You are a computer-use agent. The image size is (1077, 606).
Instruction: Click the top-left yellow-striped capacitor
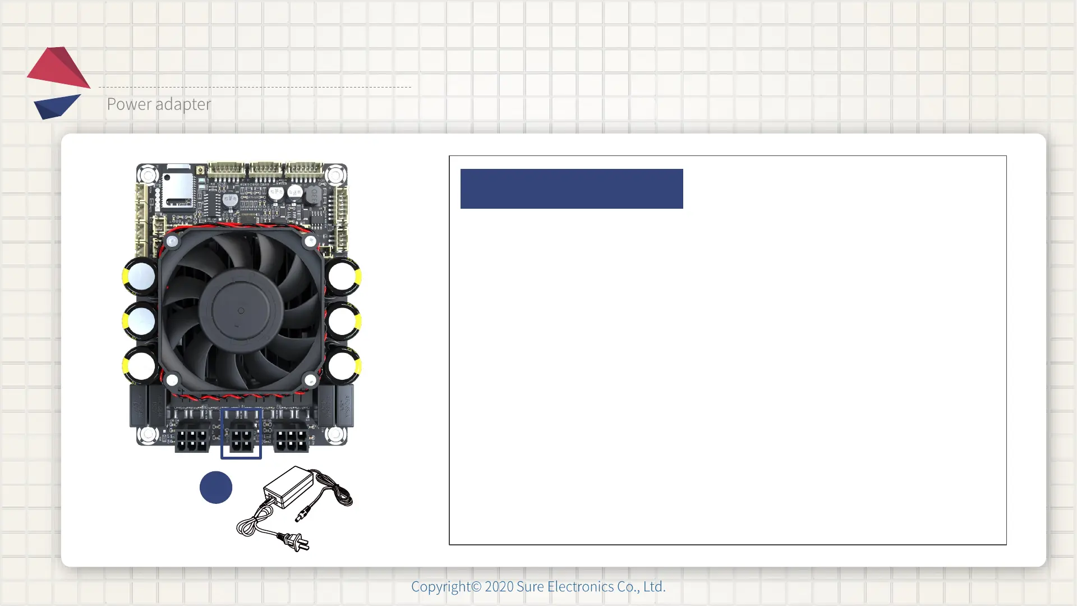click(140, 276)
